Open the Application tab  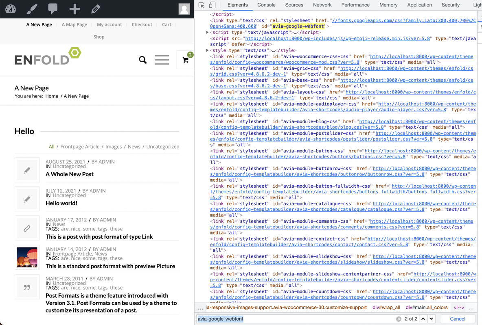[419, 5]
